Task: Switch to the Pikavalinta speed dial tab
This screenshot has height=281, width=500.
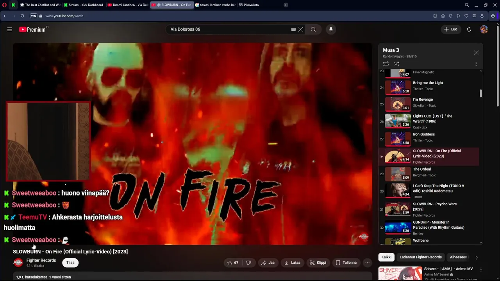Action: tap(249, 5)
